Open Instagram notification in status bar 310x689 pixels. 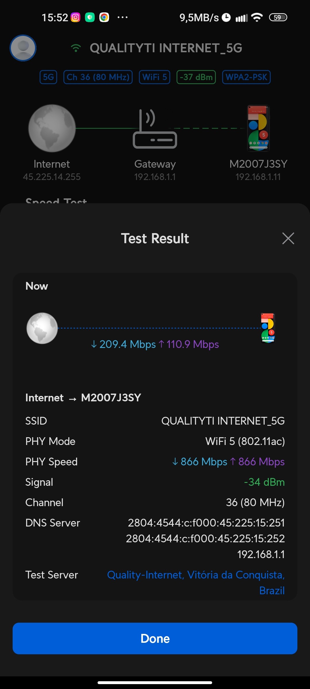click(75, 18)
